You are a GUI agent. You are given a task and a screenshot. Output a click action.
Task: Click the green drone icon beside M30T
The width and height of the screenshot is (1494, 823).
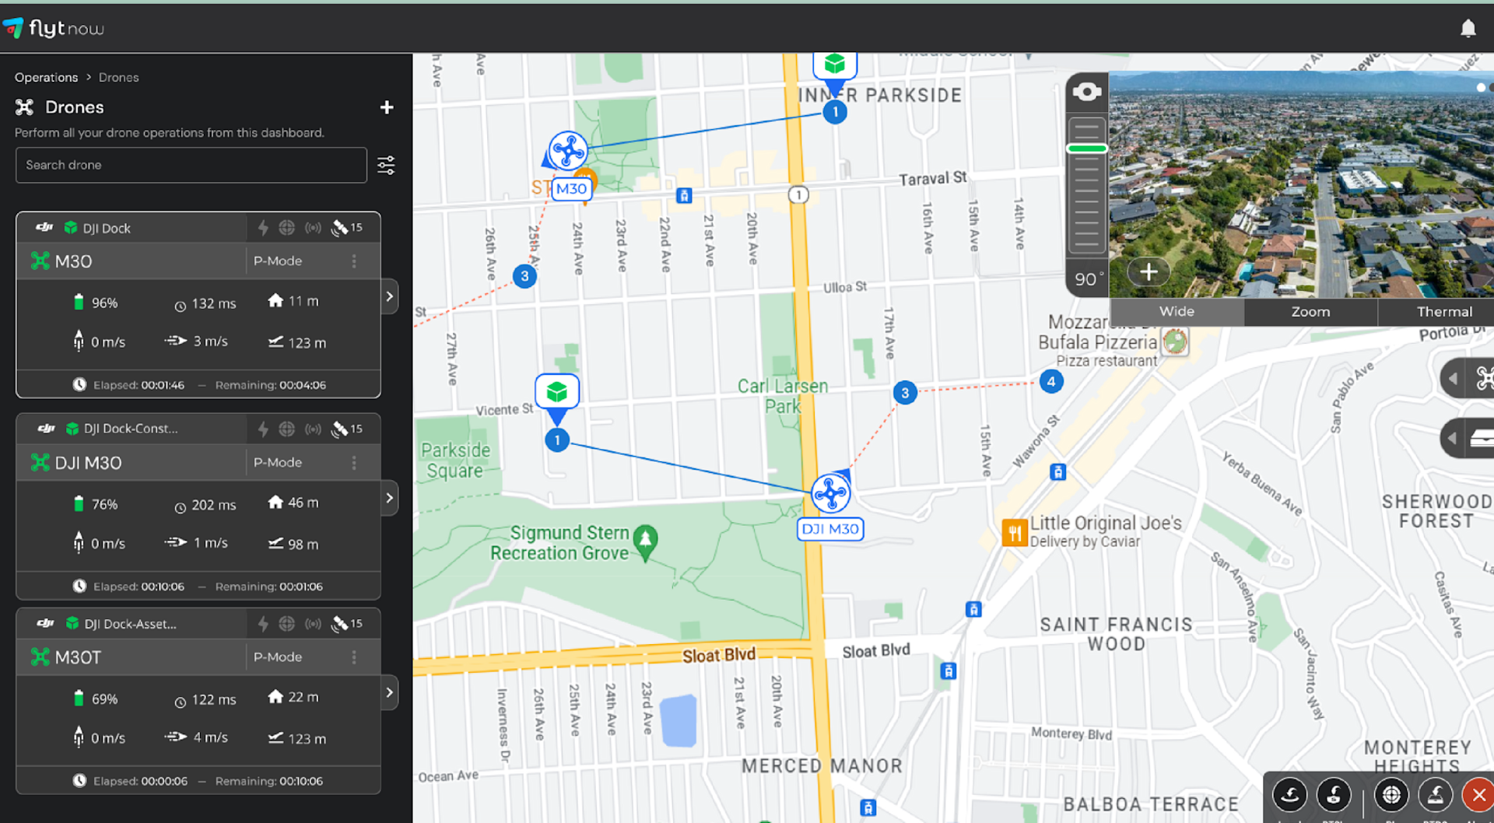(x=40, y=657)
